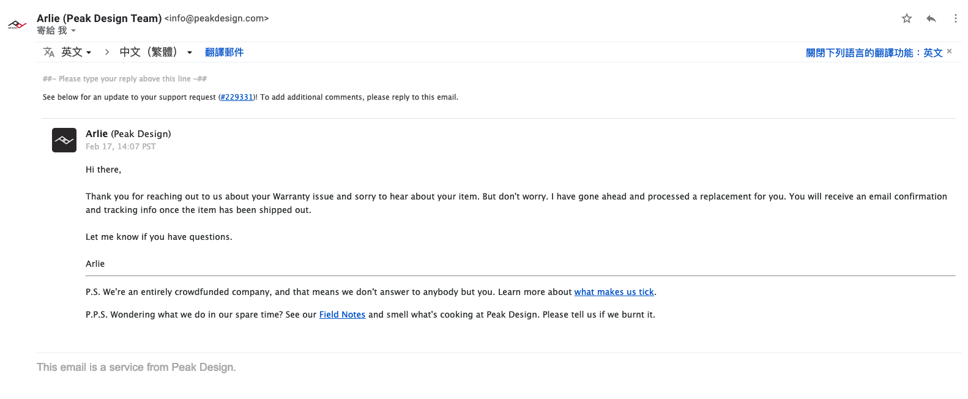968x399 pixels.
Task: Dismiss the translation bar with the X
Action: tap(950, 51)
